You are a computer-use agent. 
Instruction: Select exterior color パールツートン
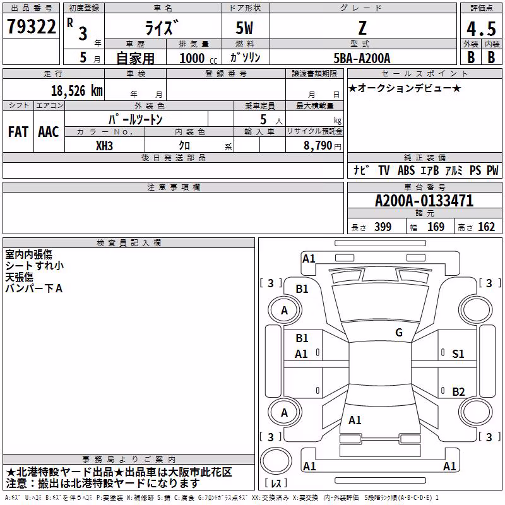pos(135,119)
